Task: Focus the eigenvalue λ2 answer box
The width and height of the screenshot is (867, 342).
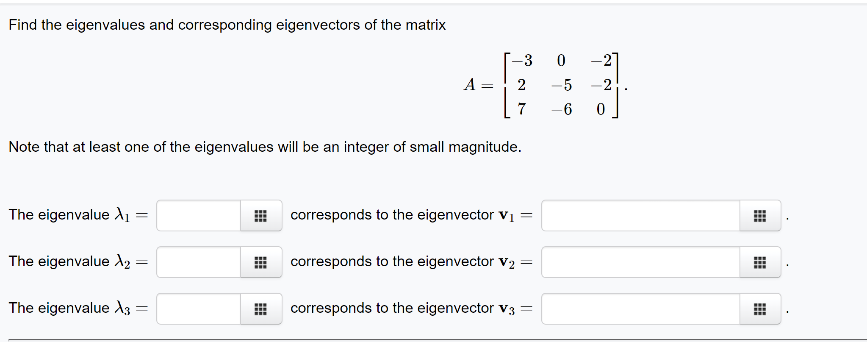Action: point(199,262)
